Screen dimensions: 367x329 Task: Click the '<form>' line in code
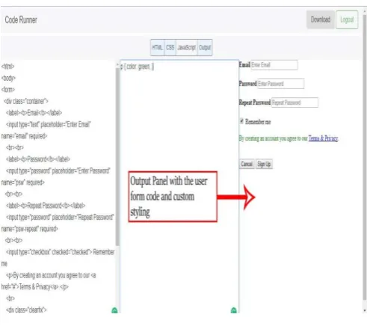[8, 90]
